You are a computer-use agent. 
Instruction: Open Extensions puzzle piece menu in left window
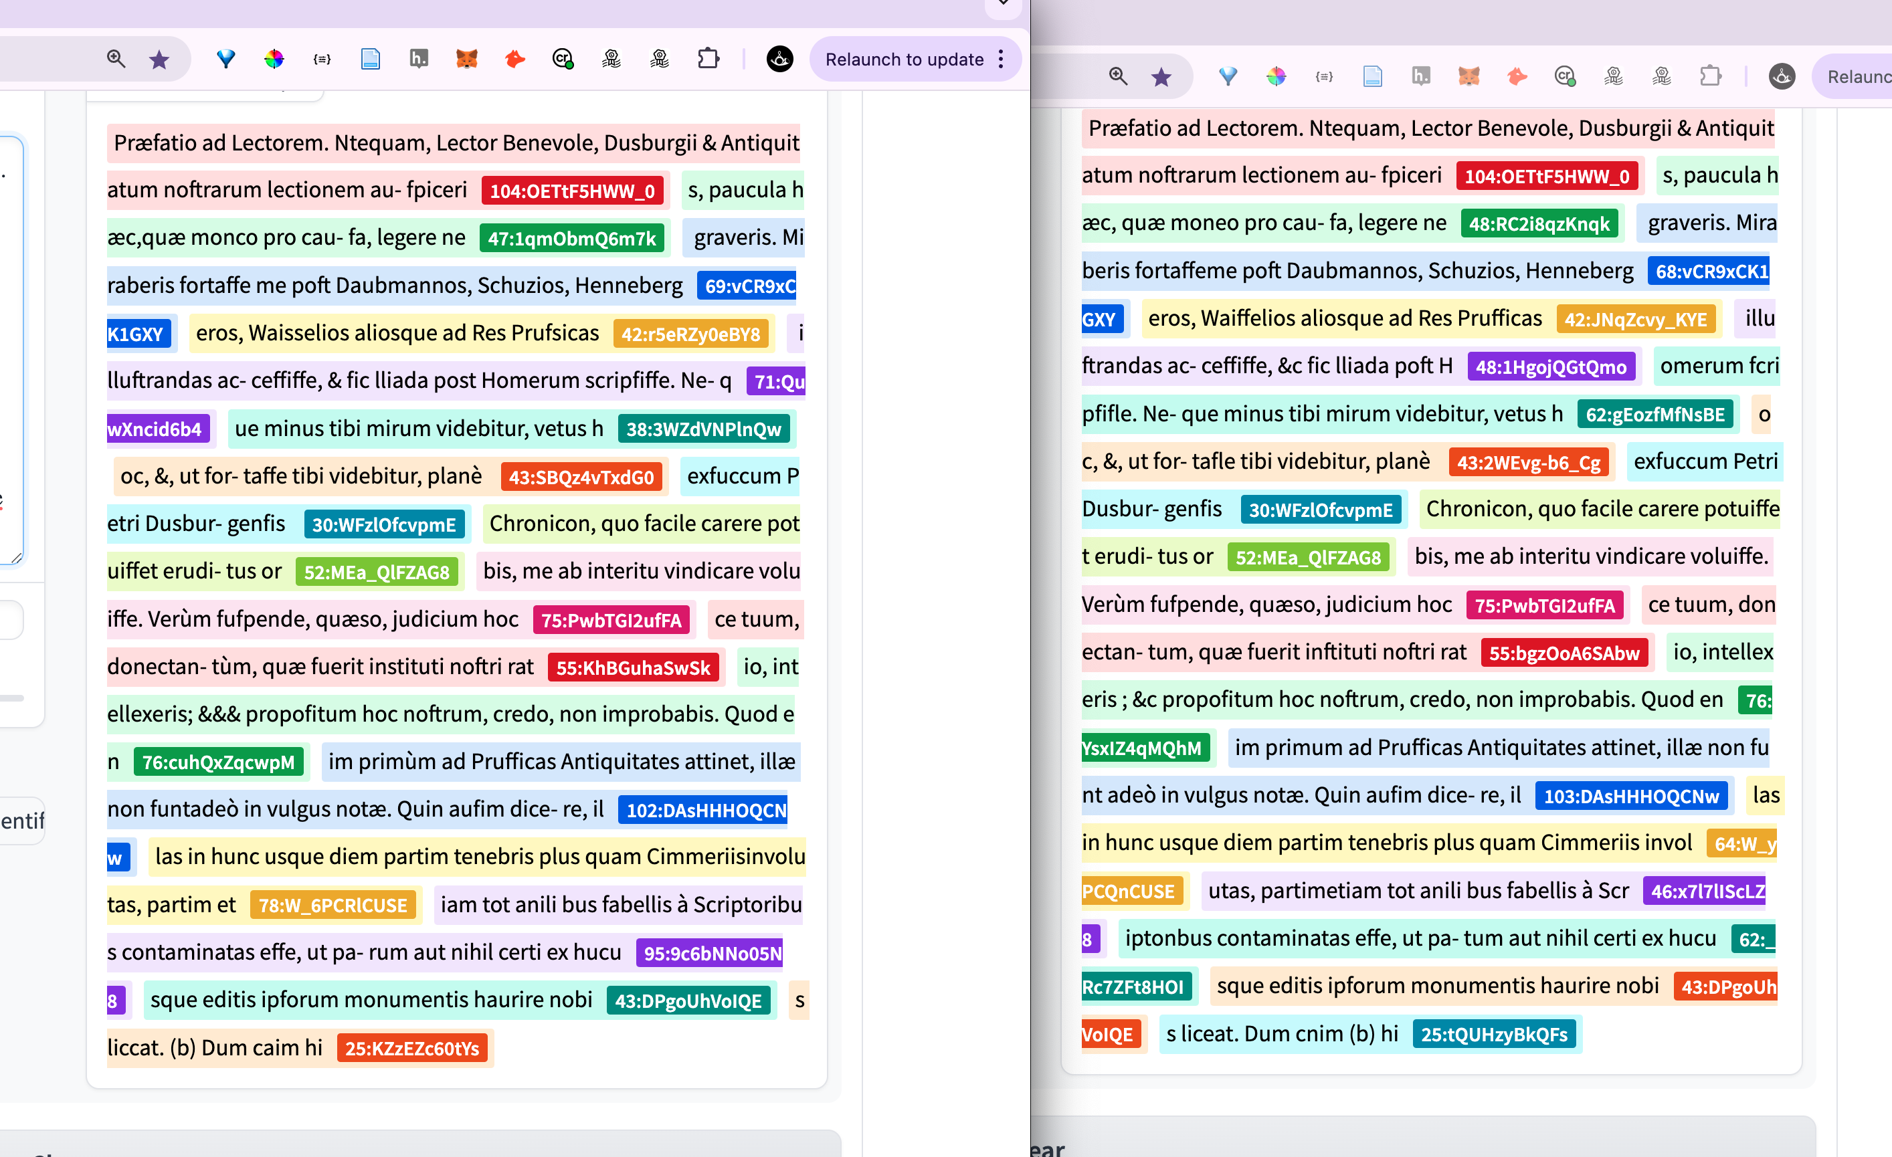coord(708,59)
